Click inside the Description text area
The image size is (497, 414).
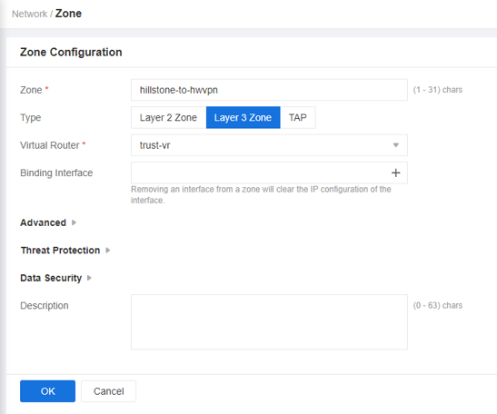269,321
